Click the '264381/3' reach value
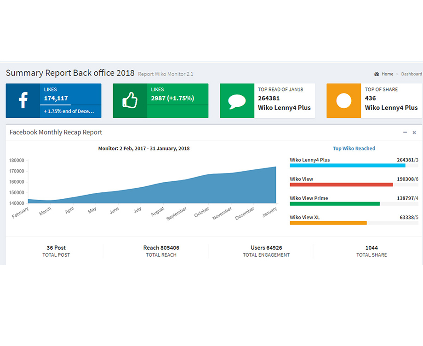This screenshot has height=346, width=423. coord(407,160)
